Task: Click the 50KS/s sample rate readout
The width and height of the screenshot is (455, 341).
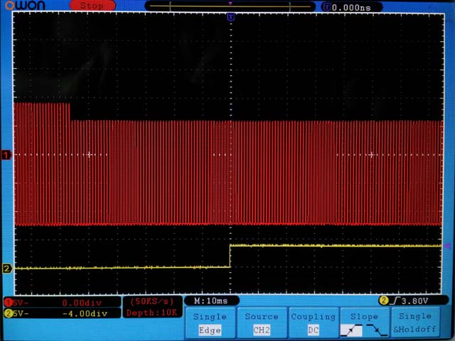Action: 152,301
